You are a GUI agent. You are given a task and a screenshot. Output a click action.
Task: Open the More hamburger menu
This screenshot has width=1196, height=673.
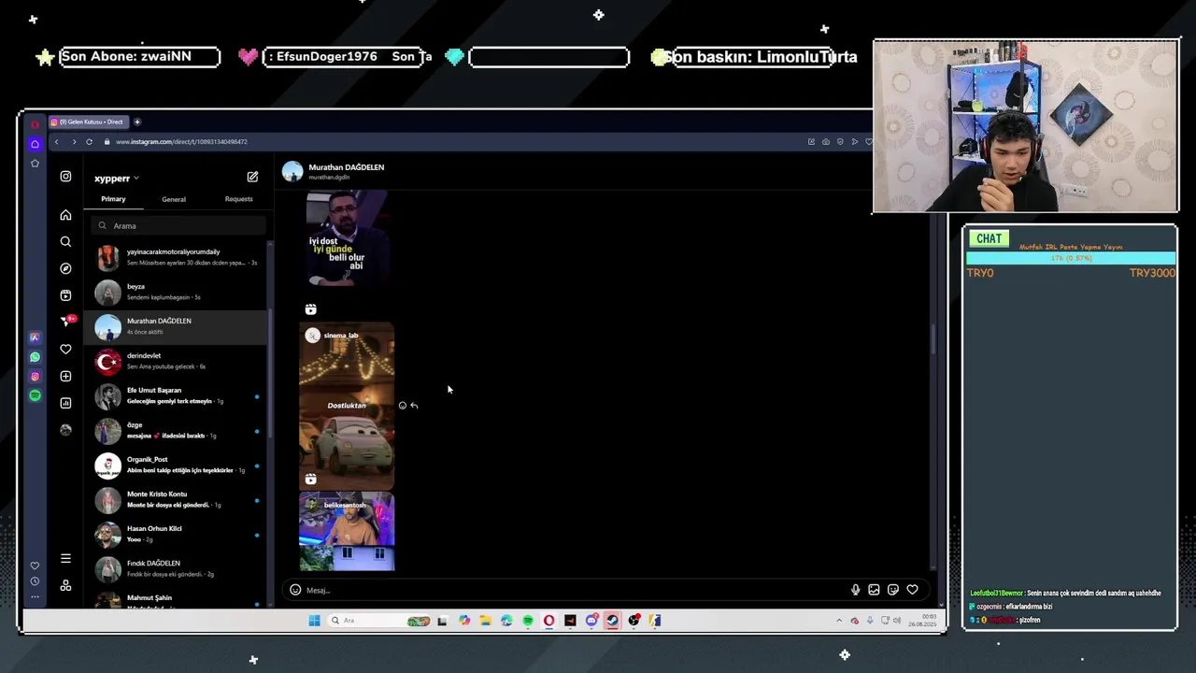(65, 559)
